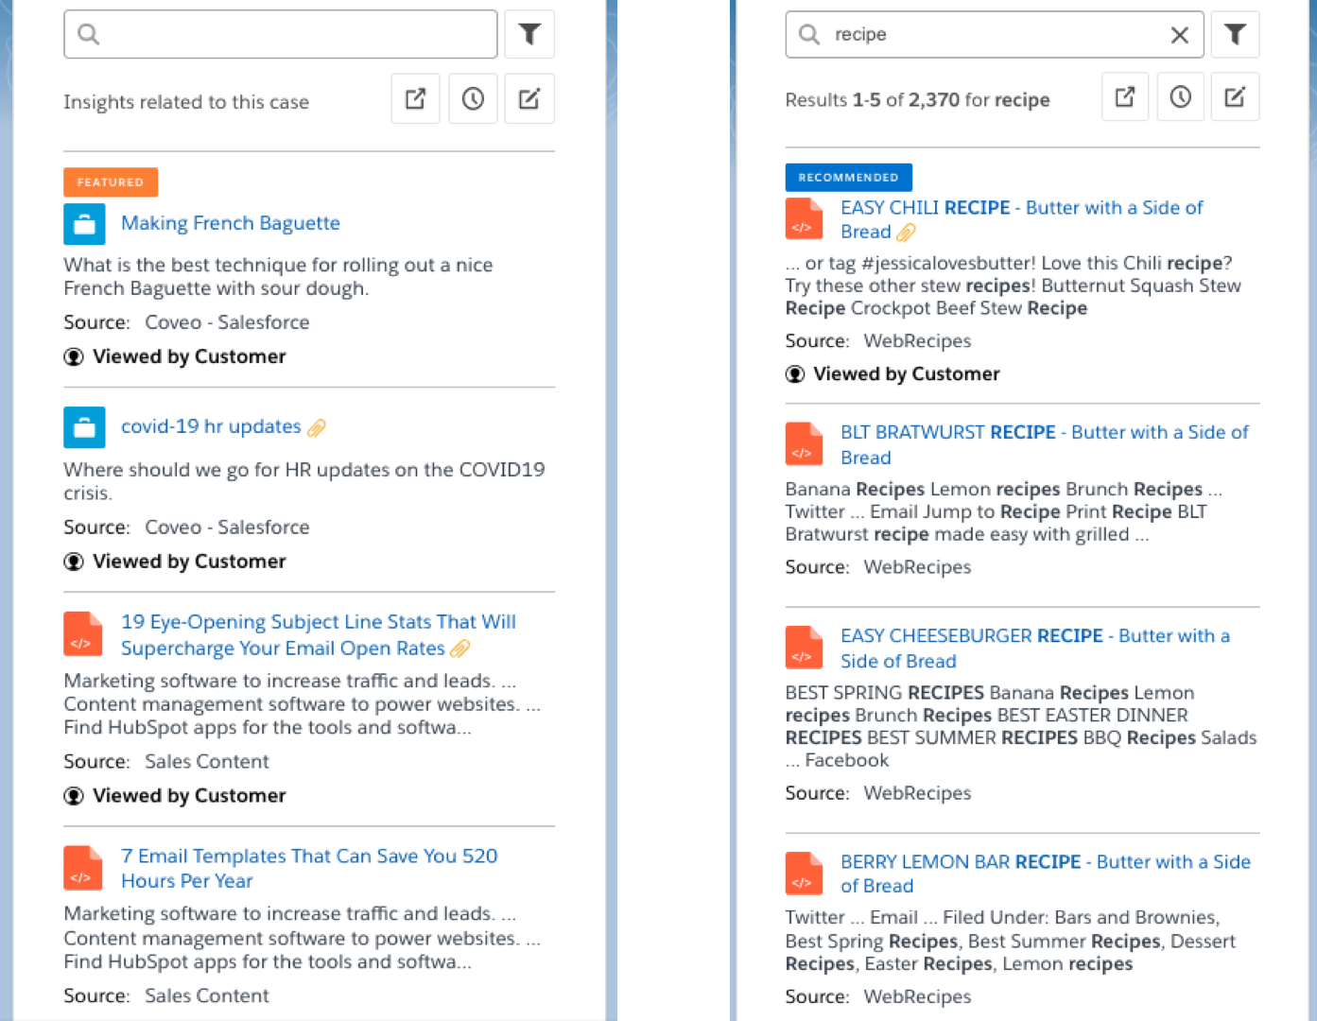Screen dimensions: 1317x1021
Task: Click the paperclip on covid-19 hr updates
Action: click(x=317, y=427)
